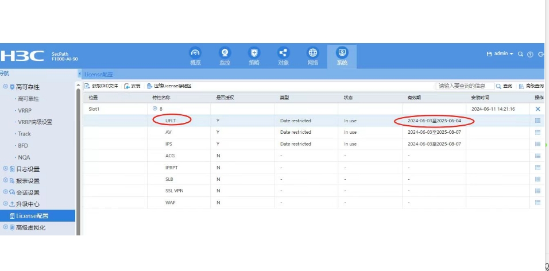Image resolution: width=549 pixels, height=271 pixels.
Task: Open details icon for IPS row
Action: pos(538,144)
